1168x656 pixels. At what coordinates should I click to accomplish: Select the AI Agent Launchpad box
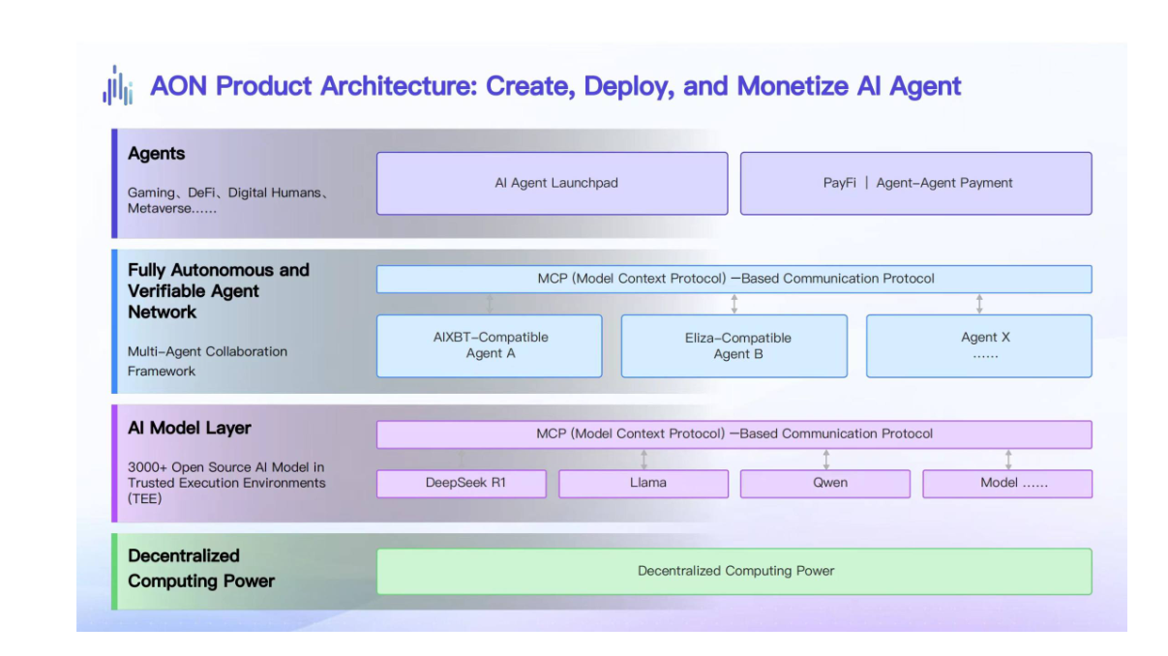click(x=552, y=183)
